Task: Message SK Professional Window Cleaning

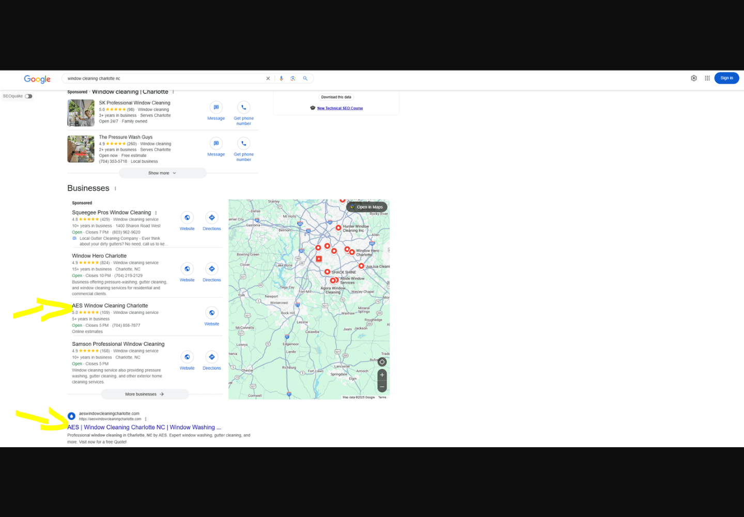Action: (216, 111)
